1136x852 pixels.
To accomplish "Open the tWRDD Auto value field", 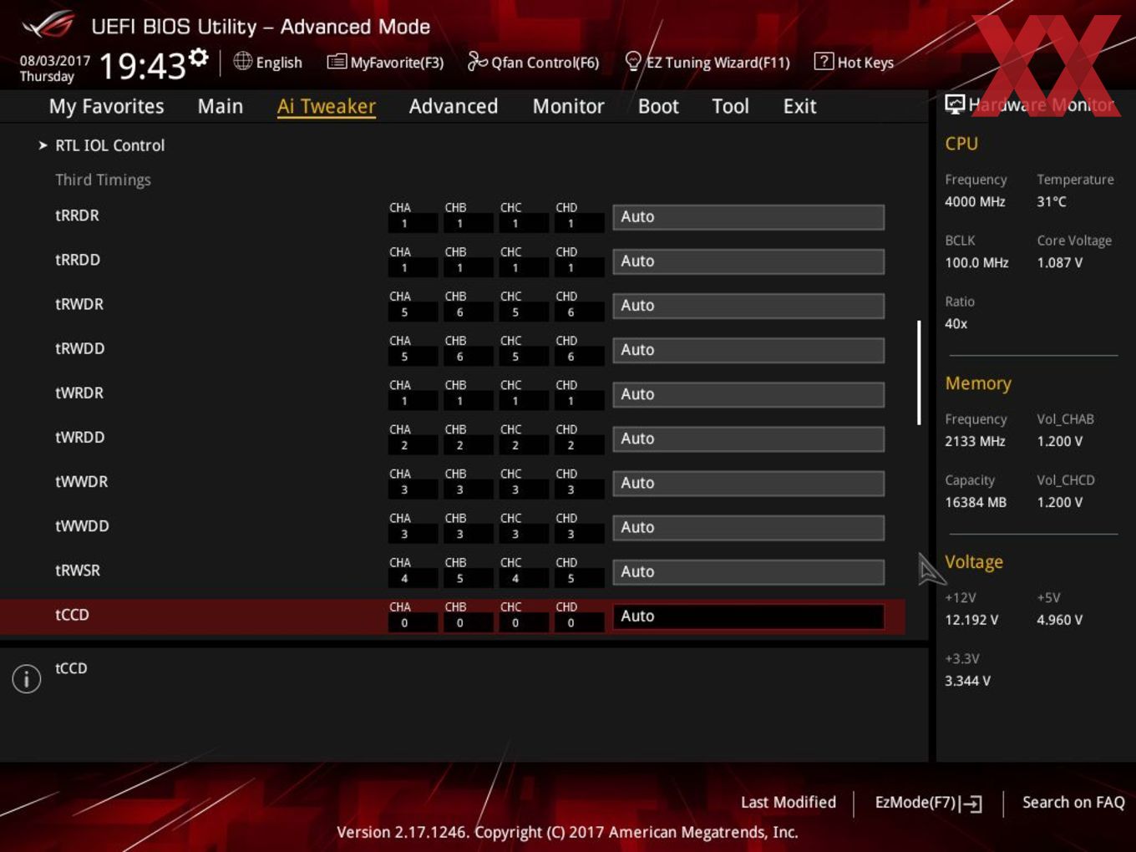I will coord(748,439).
